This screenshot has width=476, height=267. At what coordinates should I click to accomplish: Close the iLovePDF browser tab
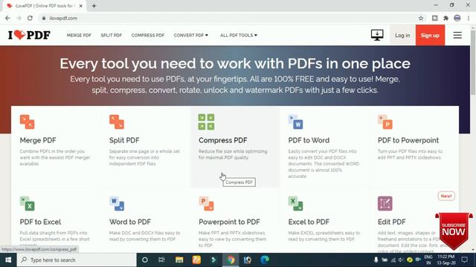tap(81, 6)
